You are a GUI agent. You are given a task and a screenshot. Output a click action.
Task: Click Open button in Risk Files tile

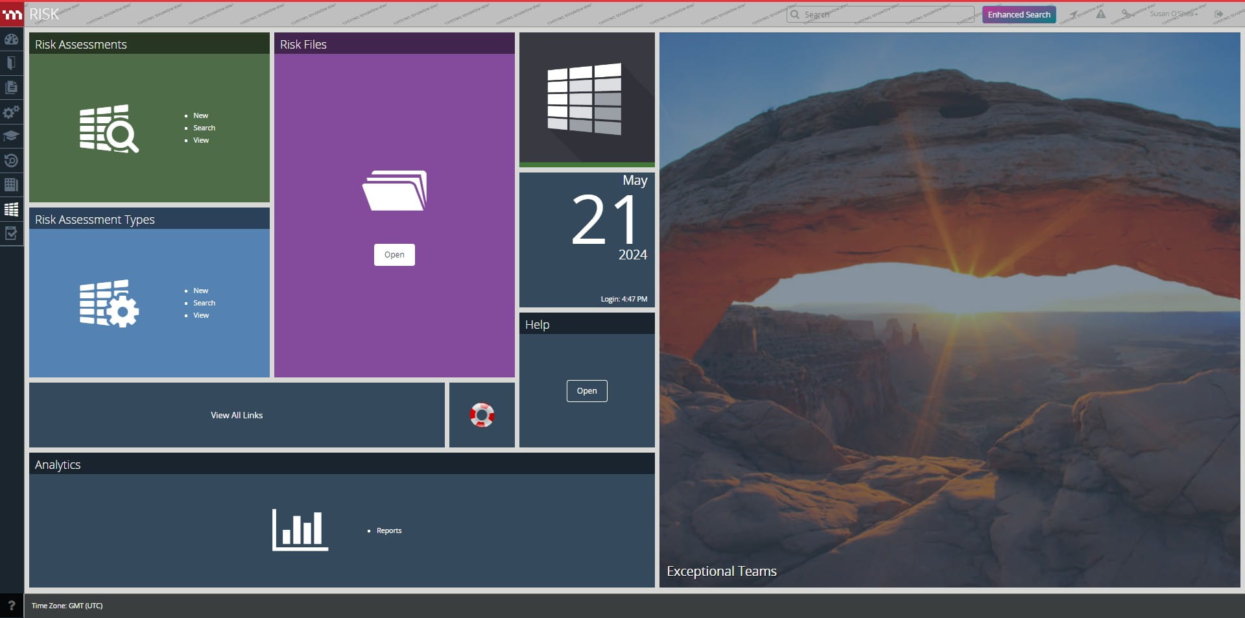394,255
